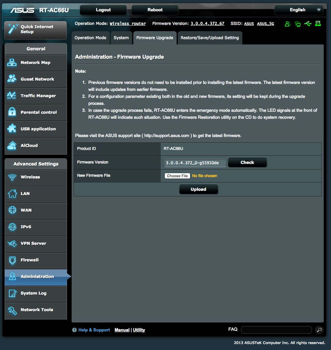Check for new firmware with Check button
The image size is (331, 350).
point(247,162)
